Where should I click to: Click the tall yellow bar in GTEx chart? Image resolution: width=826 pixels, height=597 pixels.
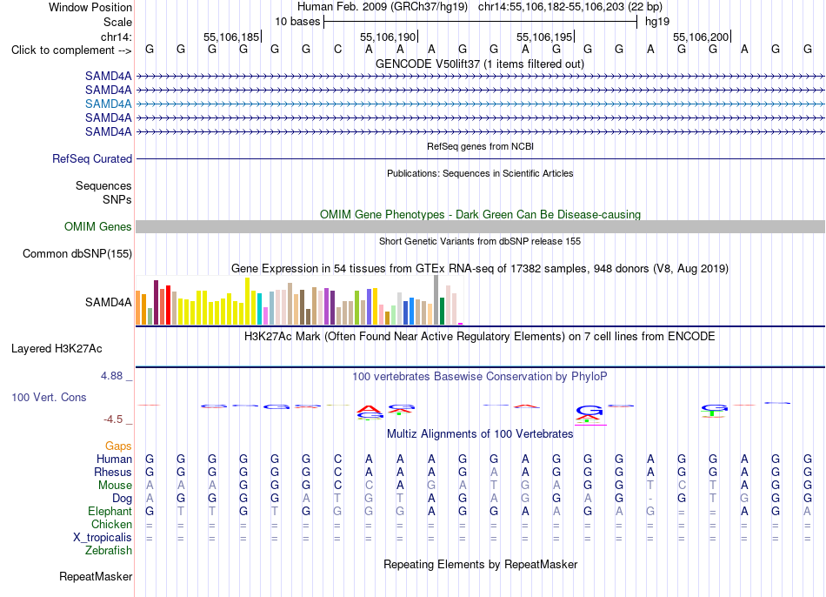click(247, 301)
